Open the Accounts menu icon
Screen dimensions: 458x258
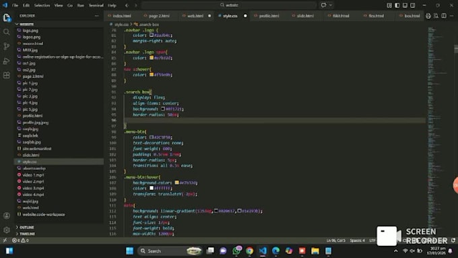[7, 216]
